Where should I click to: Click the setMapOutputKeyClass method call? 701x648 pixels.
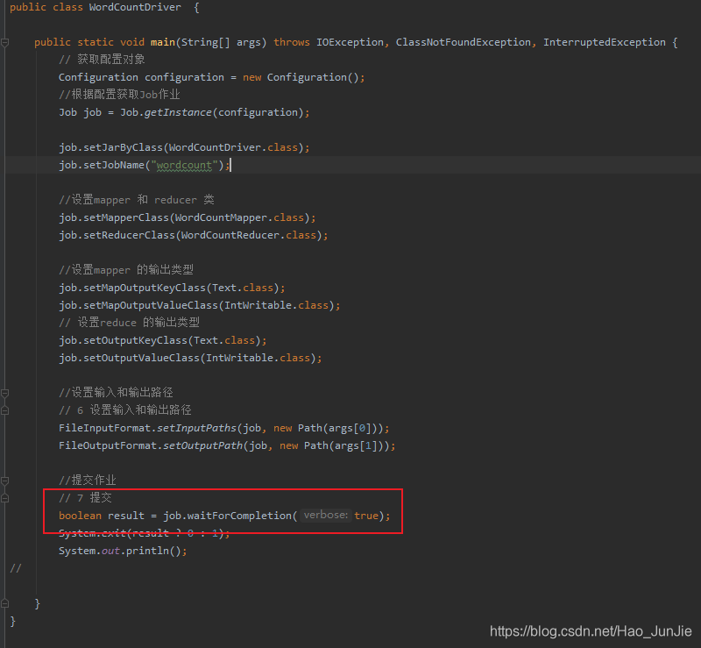pyautogui.click(x=145, y=288)
